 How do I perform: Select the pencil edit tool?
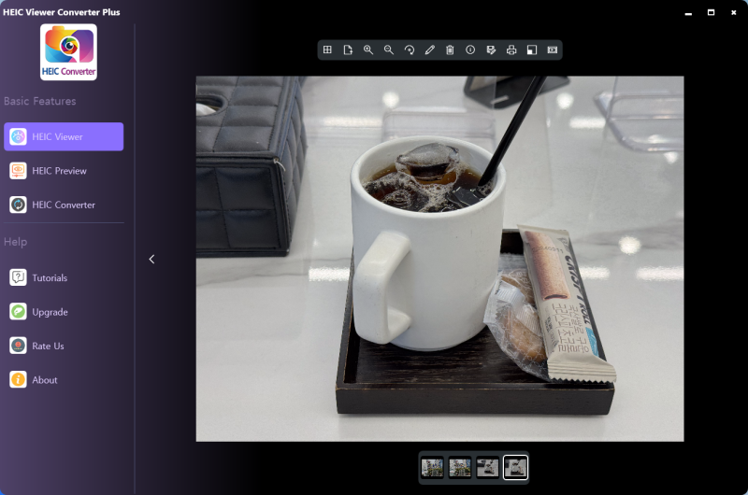pyautogui.click(x=430, y=49)
